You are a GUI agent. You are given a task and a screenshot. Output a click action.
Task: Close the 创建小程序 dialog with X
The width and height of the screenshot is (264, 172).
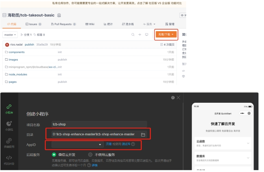click(178, 98)
